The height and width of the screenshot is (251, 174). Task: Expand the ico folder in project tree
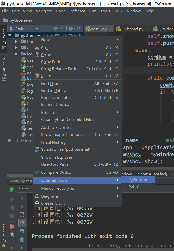[x=16, y=54]
